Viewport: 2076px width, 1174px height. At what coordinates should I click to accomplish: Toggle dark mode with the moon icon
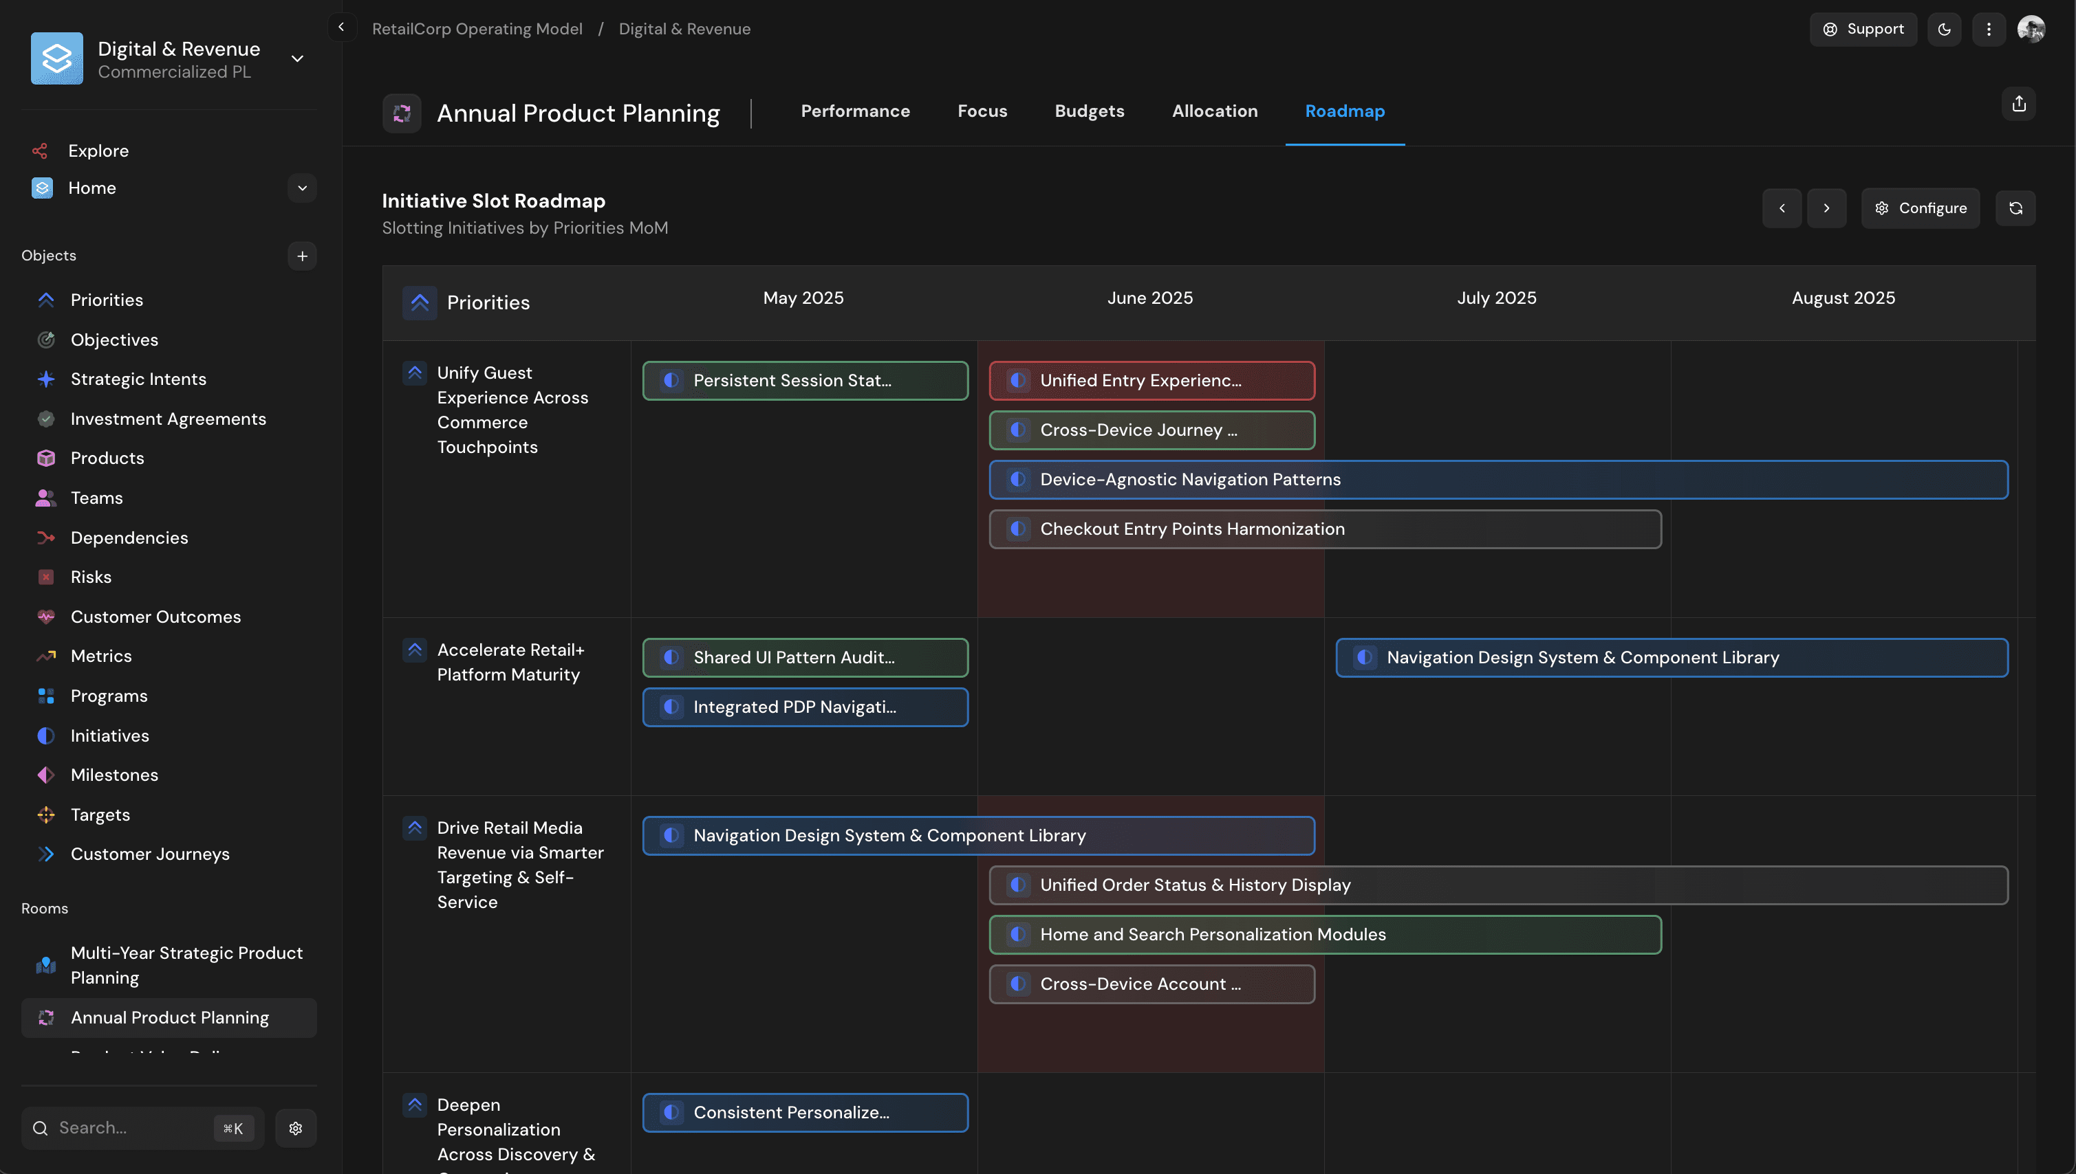[x=1945, y=28]
